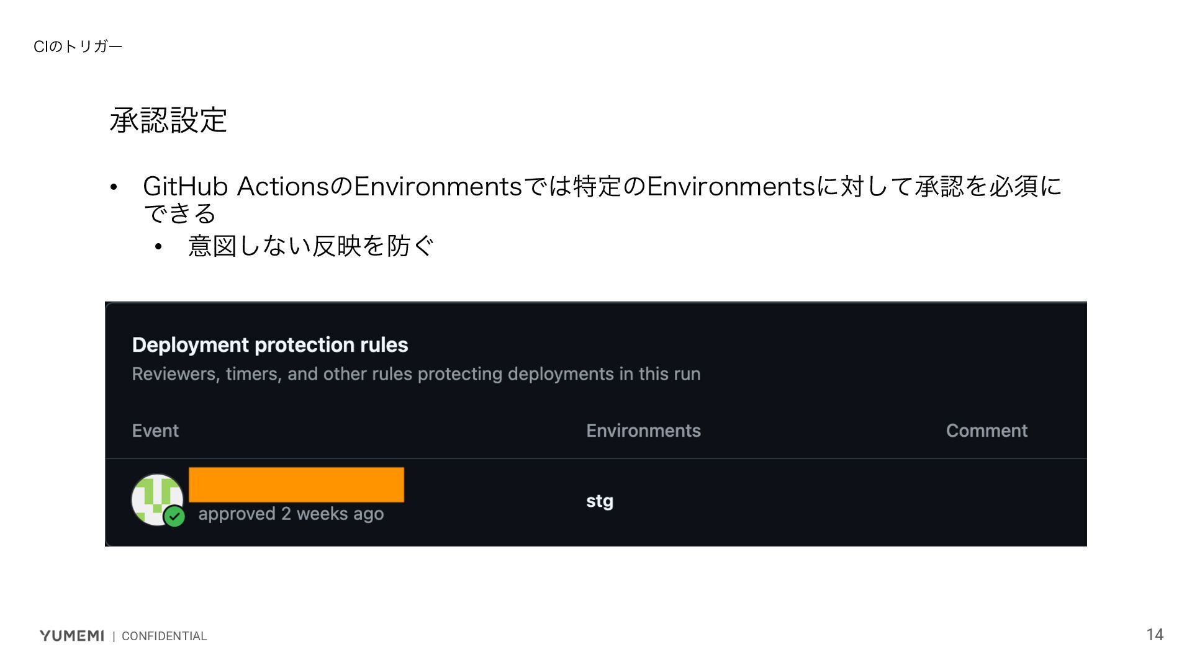Click the YUMEMI logo in footer
This screenshot has height=670, width=1192.
coord(71,635)
